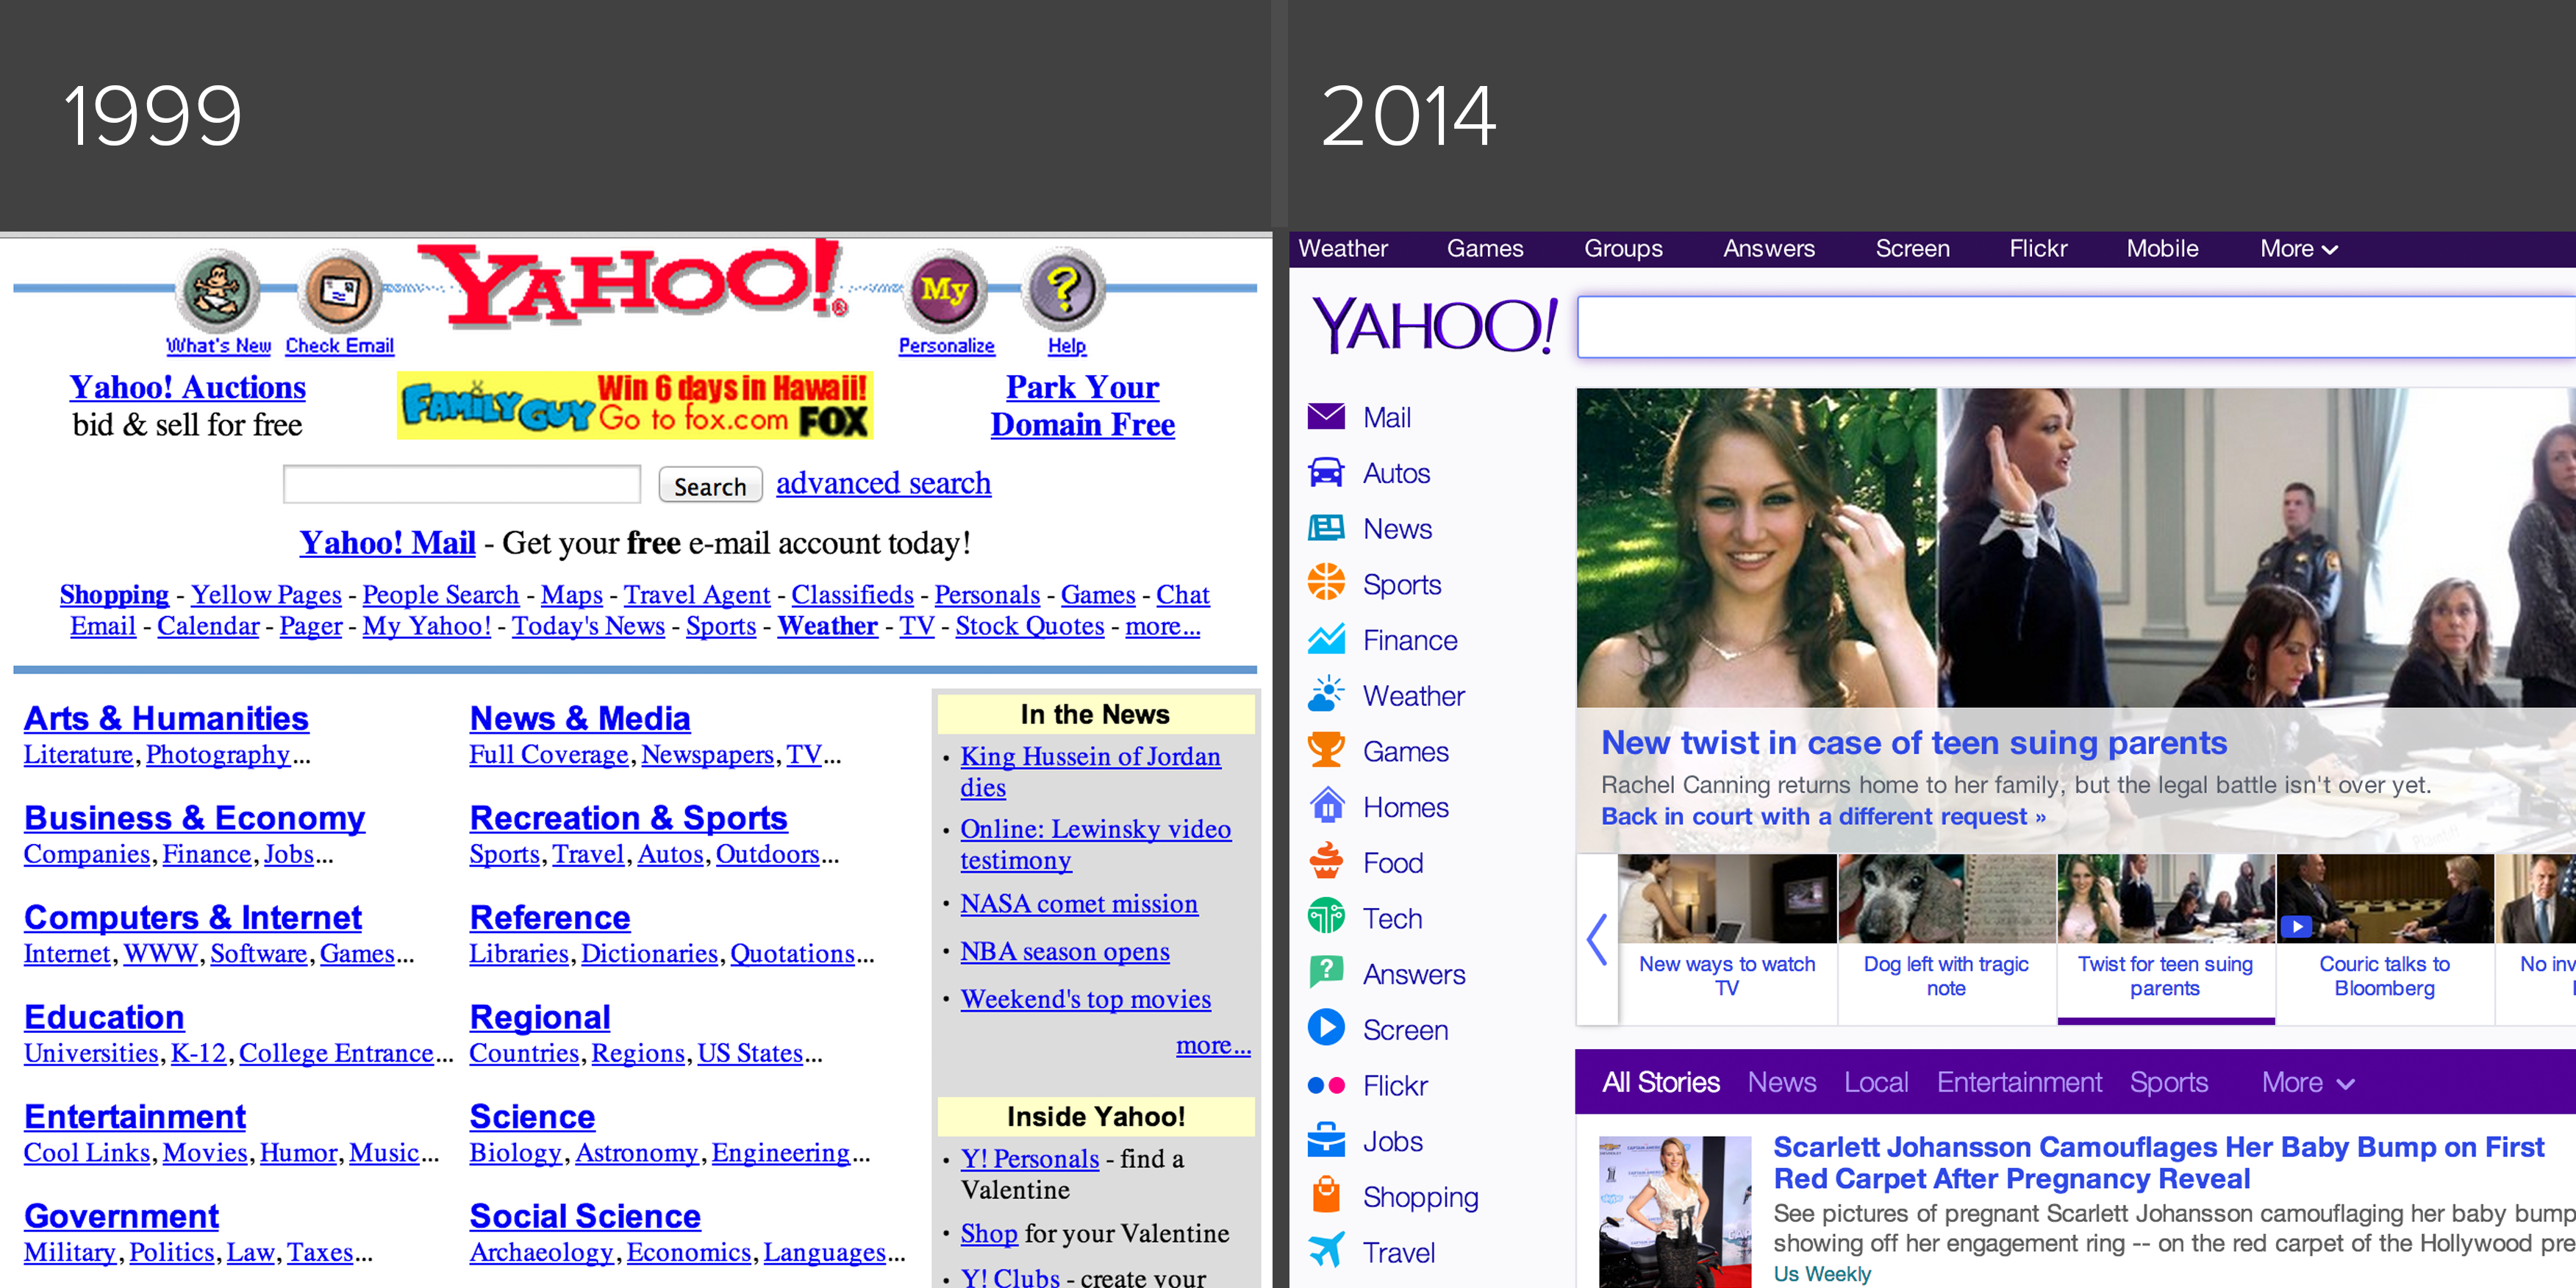This screenshot has width=2576, height=1288.
Task: Open the advanced search link
Action: coord(883,483)
